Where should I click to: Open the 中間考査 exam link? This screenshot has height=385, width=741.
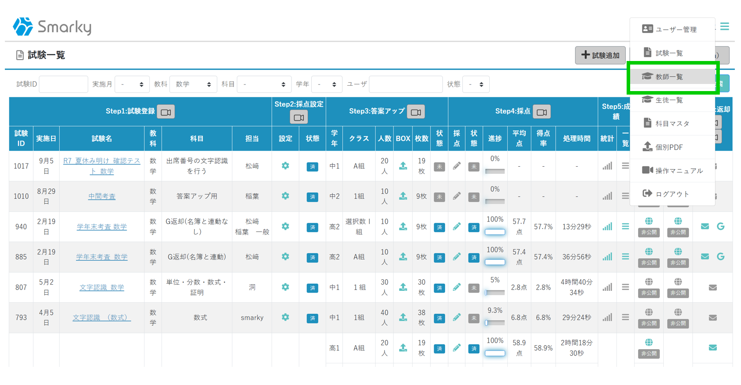102,196
